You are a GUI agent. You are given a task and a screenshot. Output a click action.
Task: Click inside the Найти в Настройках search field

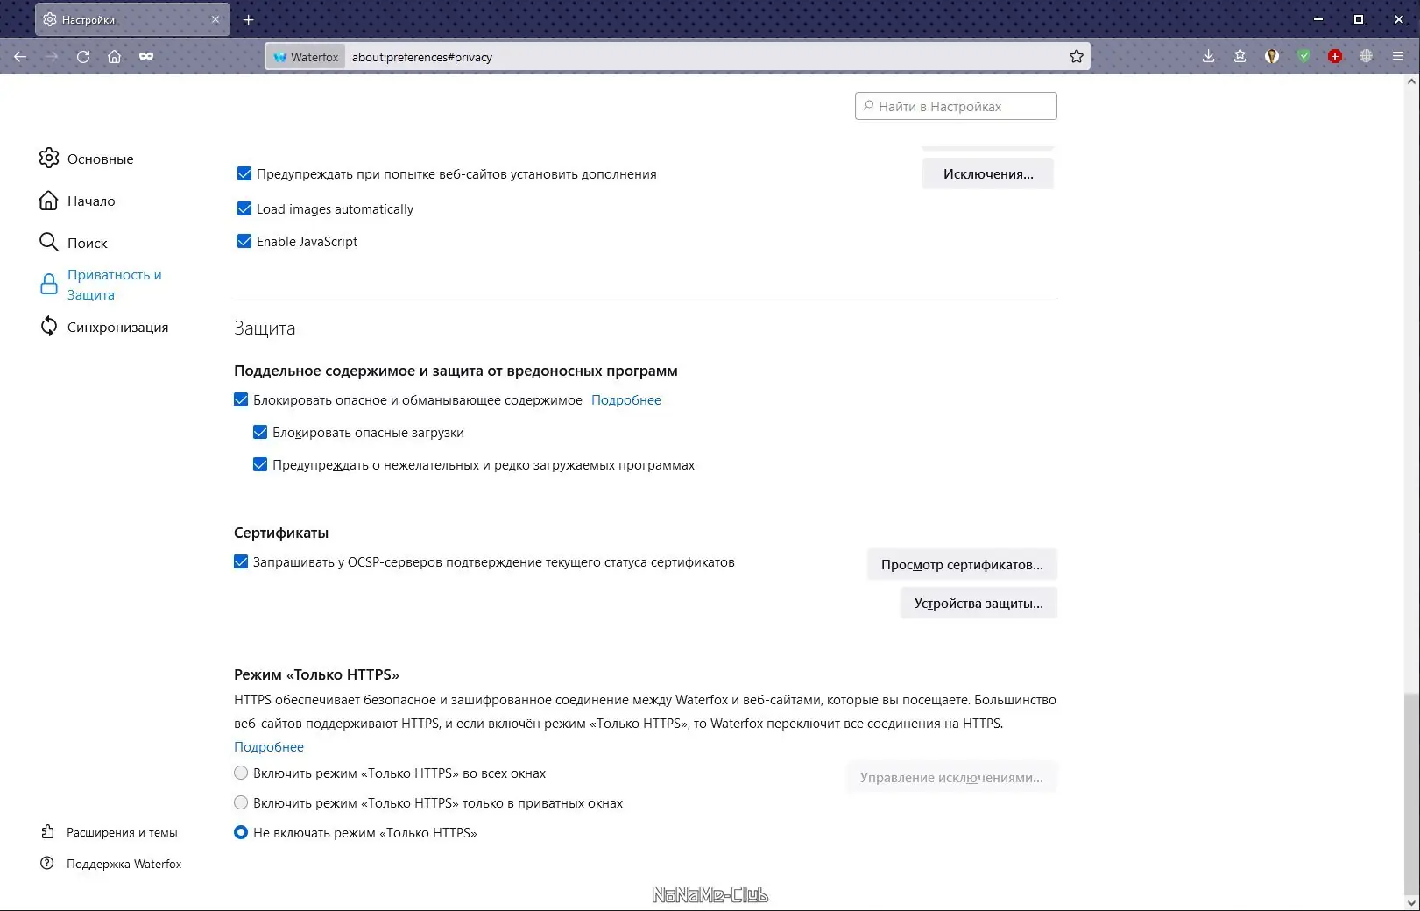955,105
